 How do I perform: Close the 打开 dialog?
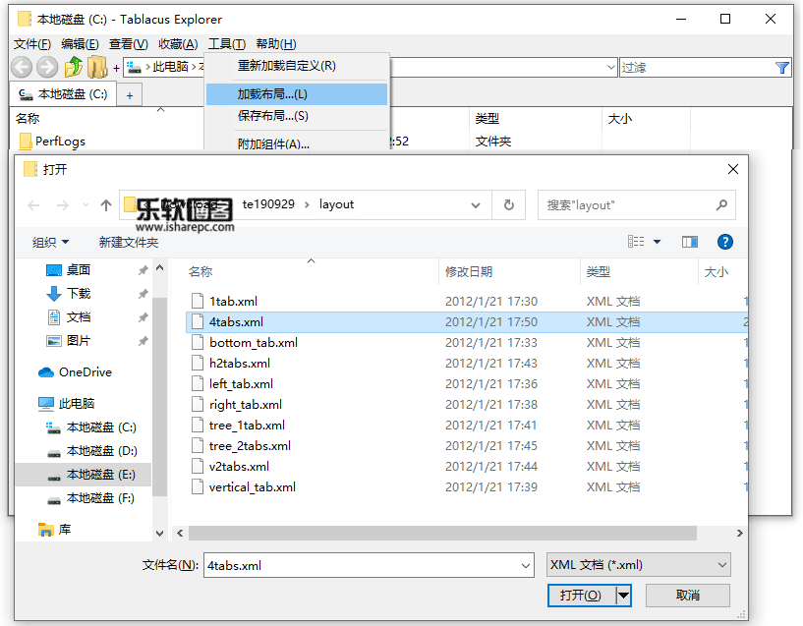click(733, 169)
